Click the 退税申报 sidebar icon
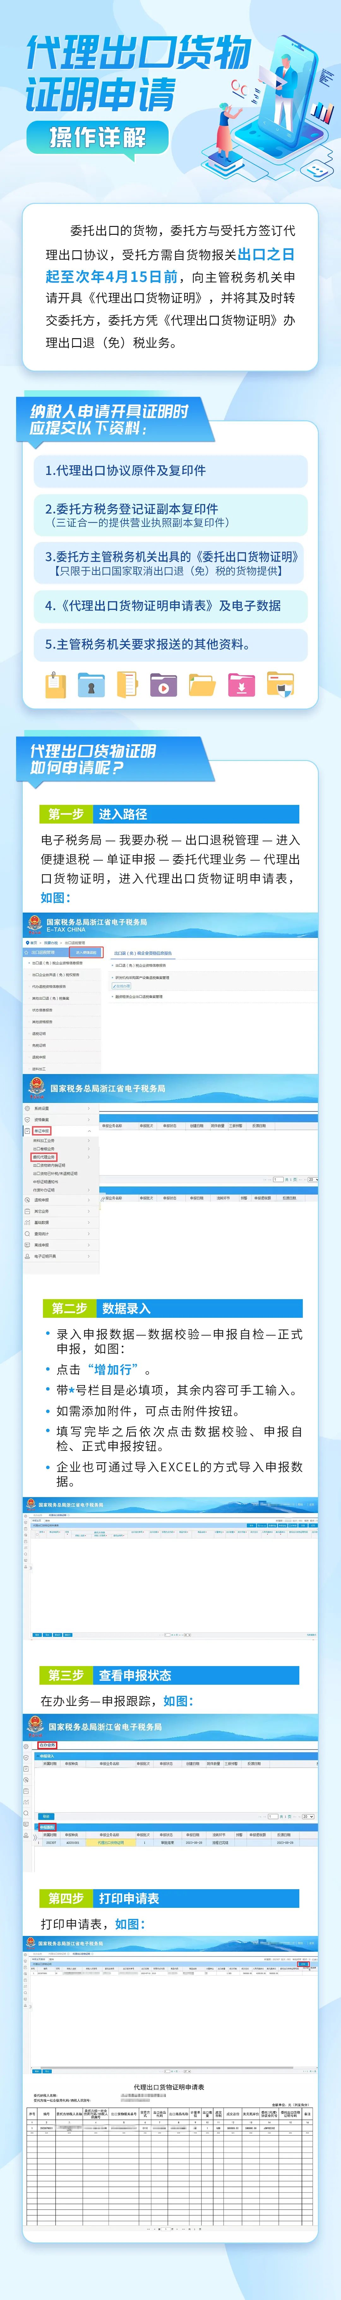The width and height of the screenshot is (341, 2300). pyautogui.click(x=28, y=1200)
